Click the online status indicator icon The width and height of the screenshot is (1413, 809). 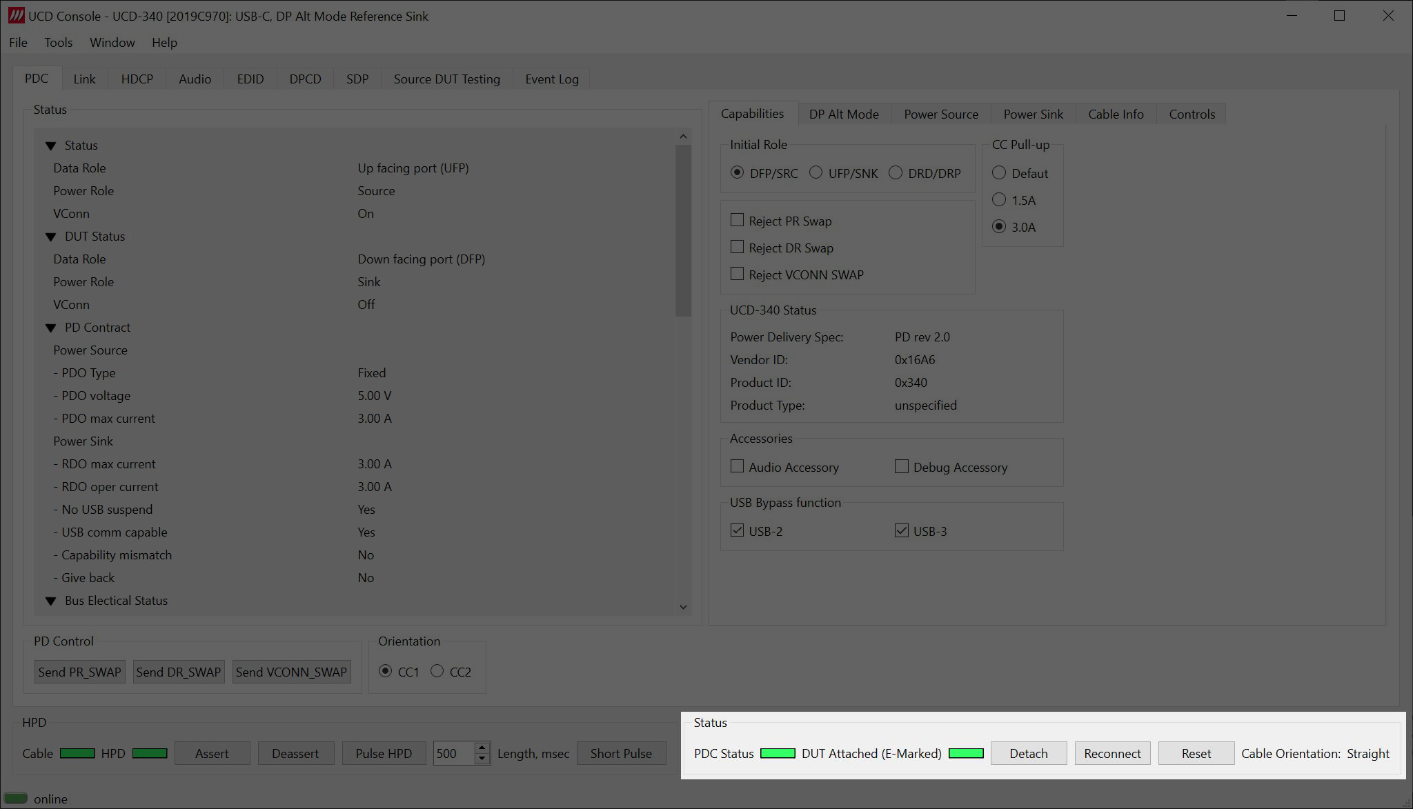pyautogui.click(x=16, y=799)
